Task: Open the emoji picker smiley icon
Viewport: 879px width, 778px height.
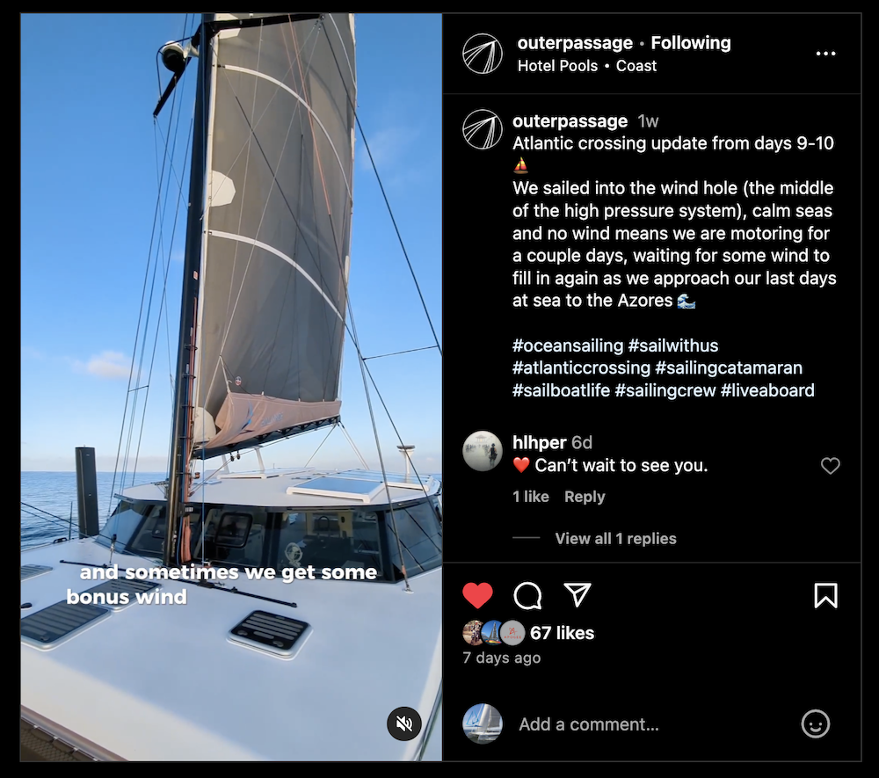Action: pyautogui.click(x=816, y=723)
